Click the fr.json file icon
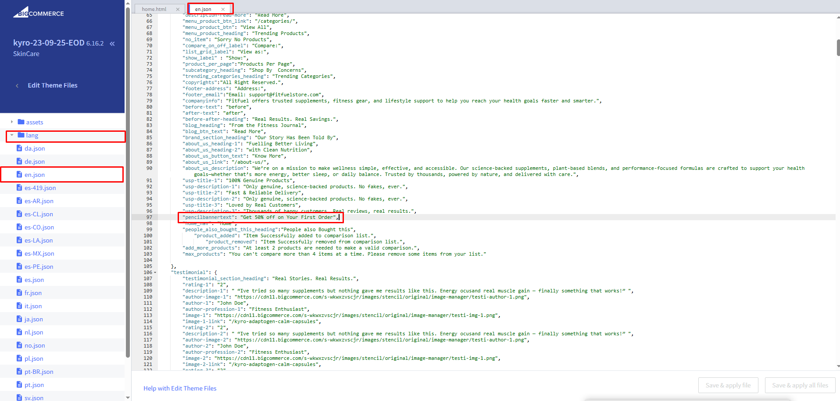The image size is (840, 401). [19, 293]
